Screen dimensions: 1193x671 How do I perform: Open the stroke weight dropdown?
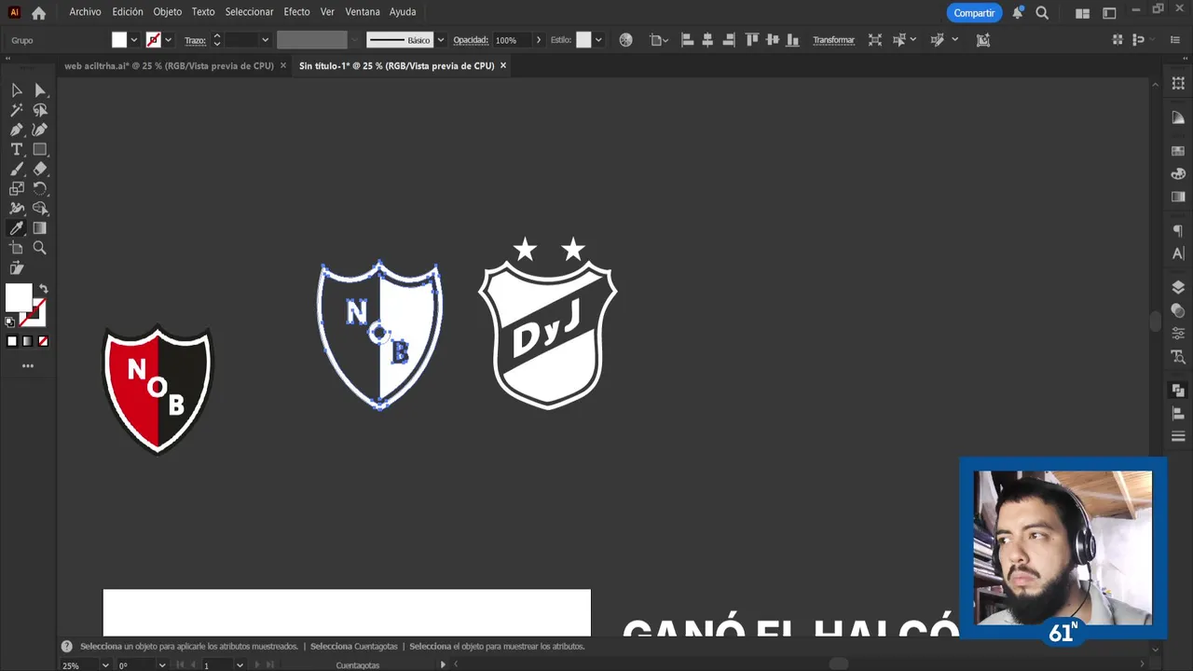[265, 40]
